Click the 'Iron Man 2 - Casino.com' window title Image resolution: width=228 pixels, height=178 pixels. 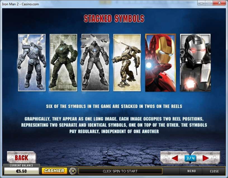pyautogui.click(x=20, y=4)
